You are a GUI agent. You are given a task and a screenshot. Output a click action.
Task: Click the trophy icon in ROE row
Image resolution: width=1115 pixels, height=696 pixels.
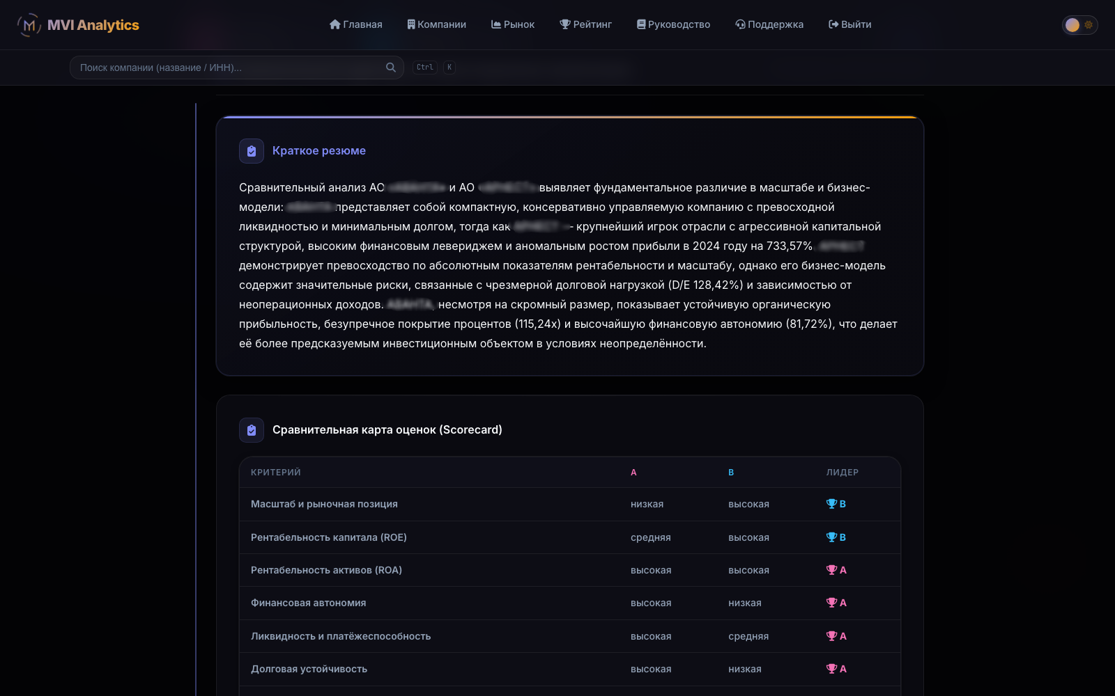(831, 537)
